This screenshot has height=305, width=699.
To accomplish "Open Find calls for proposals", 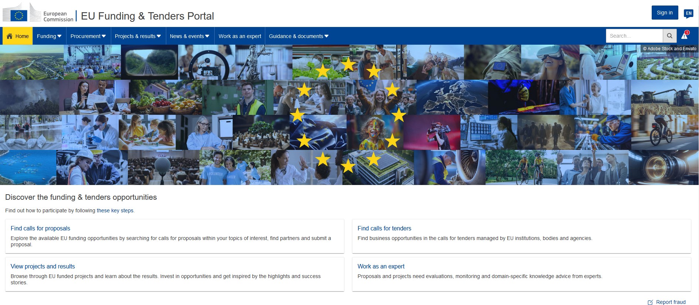I will tap(40, 228).
